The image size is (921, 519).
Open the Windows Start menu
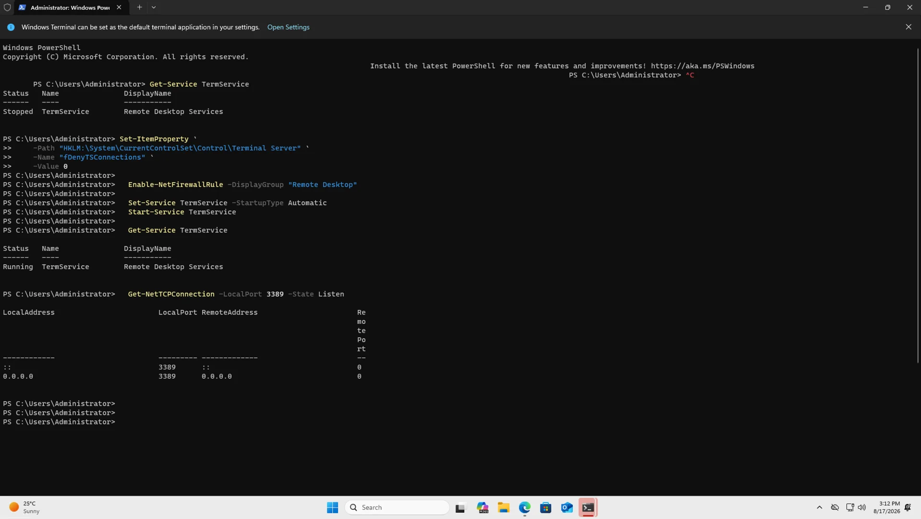[332, 507]
